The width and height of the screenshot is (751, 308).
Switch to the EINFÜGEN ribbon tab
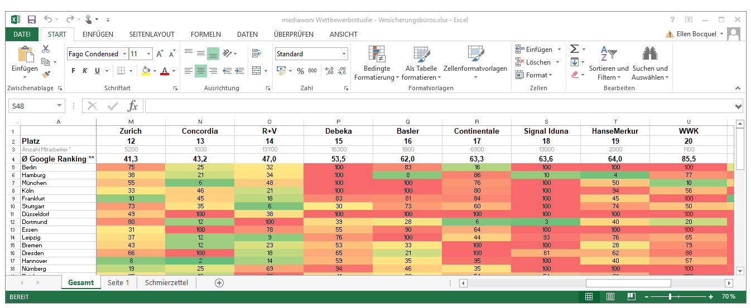tap(98, 35)
